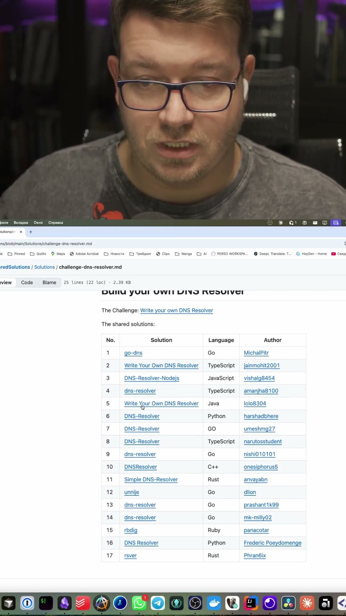Open the dark cube app at dock start
The image size is (346, 616).
pos(9,603)
